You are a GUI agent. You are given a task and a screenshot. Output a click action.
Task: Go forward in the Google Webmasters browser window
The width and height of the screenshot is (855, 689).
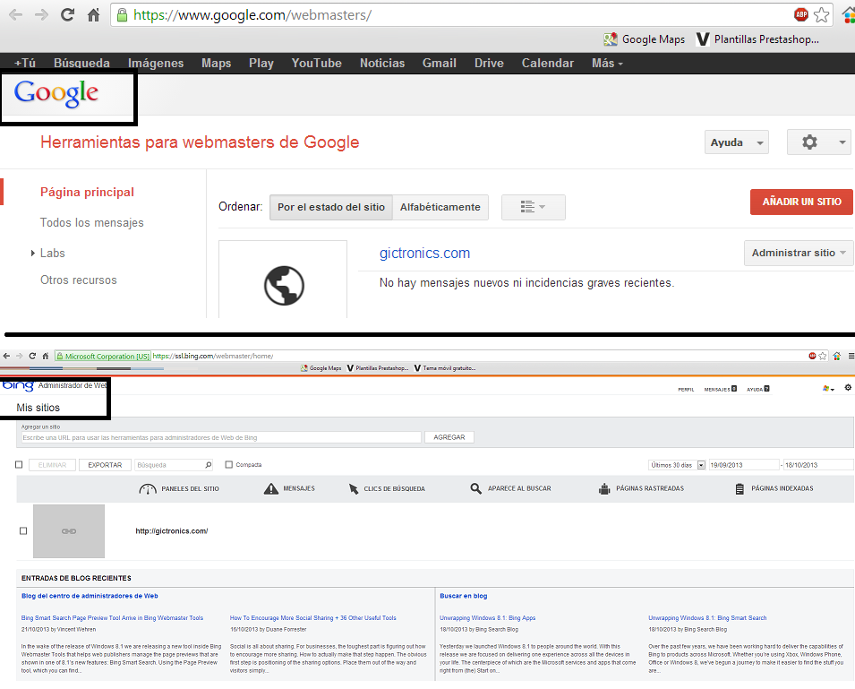(41, 14)
